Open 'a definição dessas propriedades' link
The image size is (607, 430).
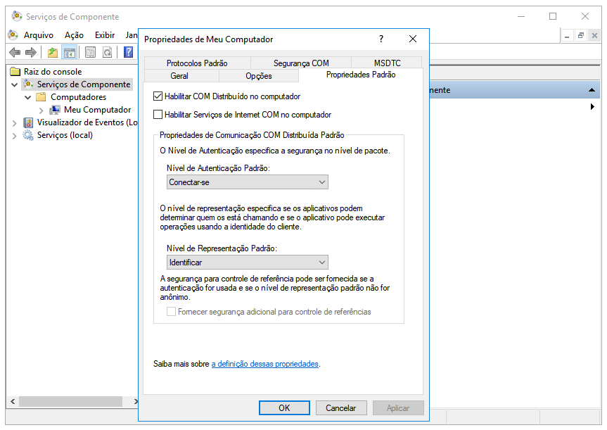(x=265, y=364)
